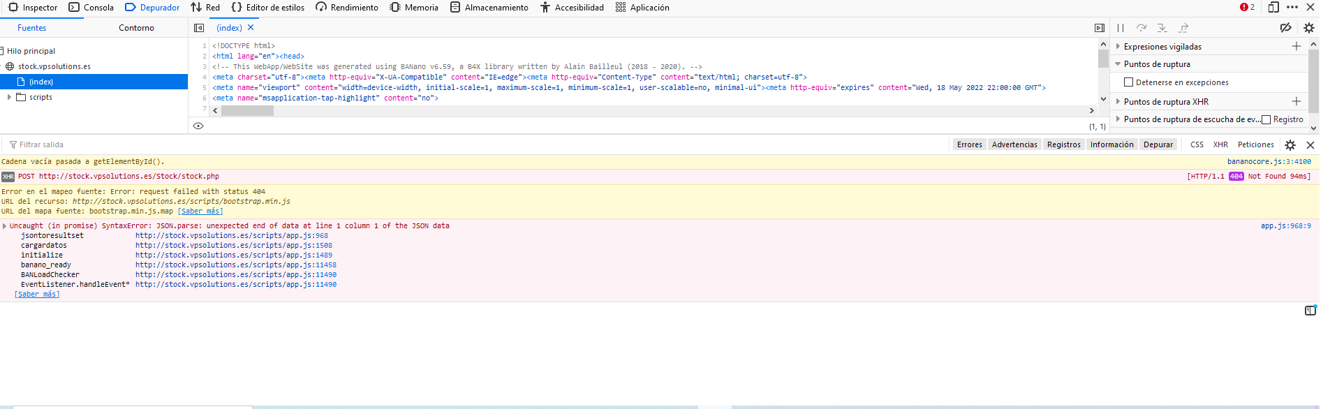
Task: Enable the Registro checkbox
Action: [x=1266, y=119]
